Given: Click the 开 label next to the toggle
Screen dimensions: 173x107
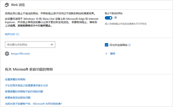Looking at the screenshot, I should pos(116,18).
